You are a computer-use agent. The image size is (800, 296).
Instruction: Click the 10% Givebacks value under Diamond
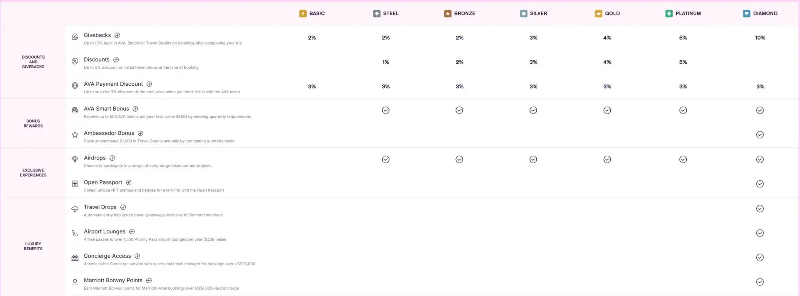760,38
